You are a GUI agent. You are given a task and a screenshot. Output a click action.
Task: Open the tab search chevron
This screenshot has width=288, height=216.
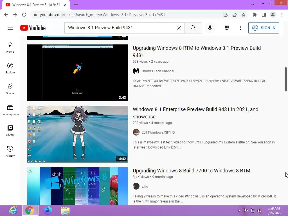(x=253, y=4)
